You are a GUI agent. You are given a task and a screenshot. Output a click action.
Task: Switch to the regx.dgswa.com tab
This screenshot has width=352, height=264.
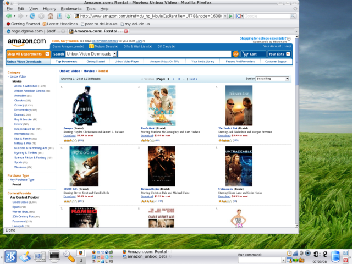pos(35,31)
